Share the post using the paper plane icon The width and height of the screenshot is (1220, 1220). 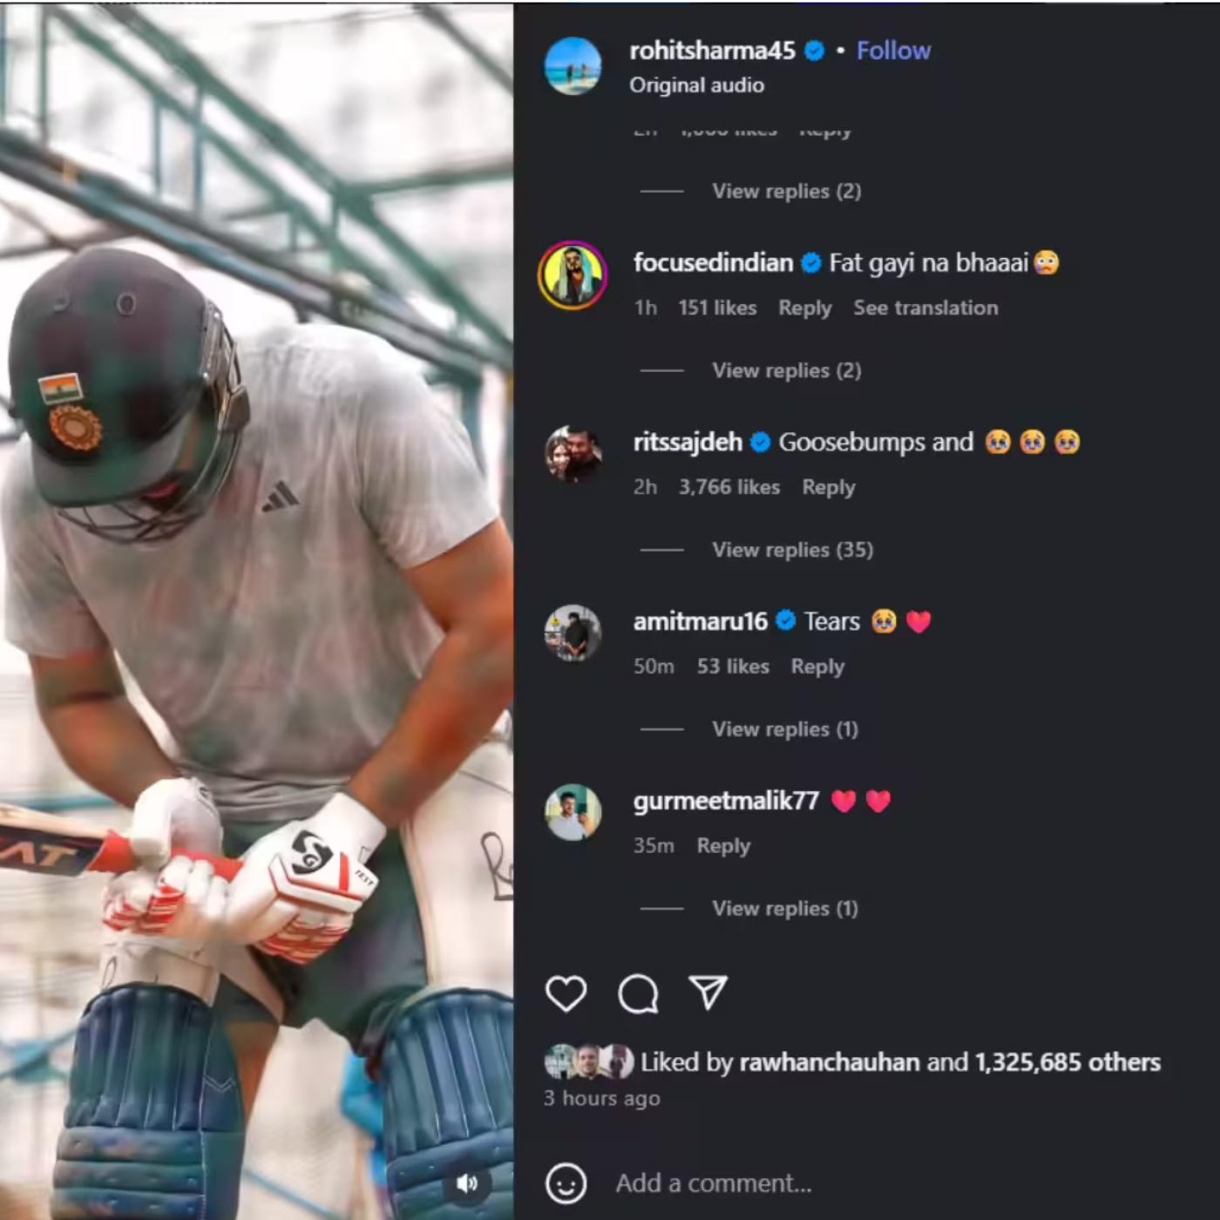pos(708,993)
